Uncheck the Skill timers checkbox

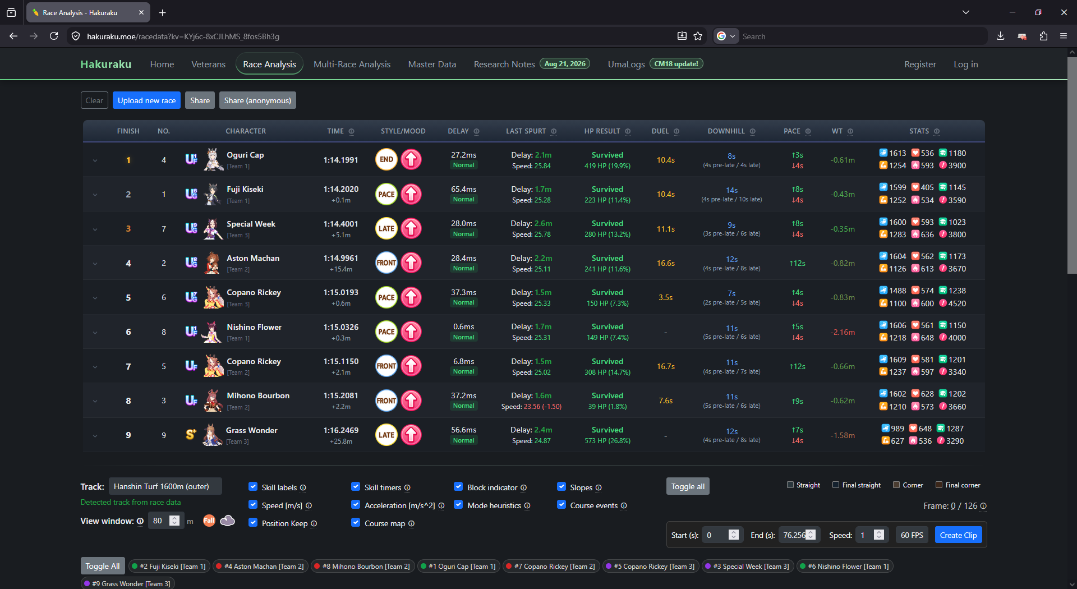356,487
